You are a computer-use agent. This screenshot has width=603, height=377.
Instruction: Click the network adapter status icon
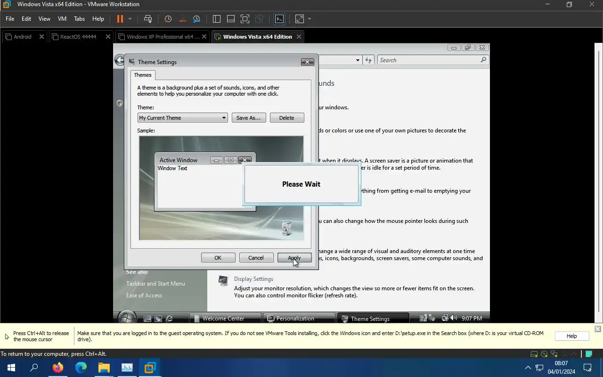[554, 354]
